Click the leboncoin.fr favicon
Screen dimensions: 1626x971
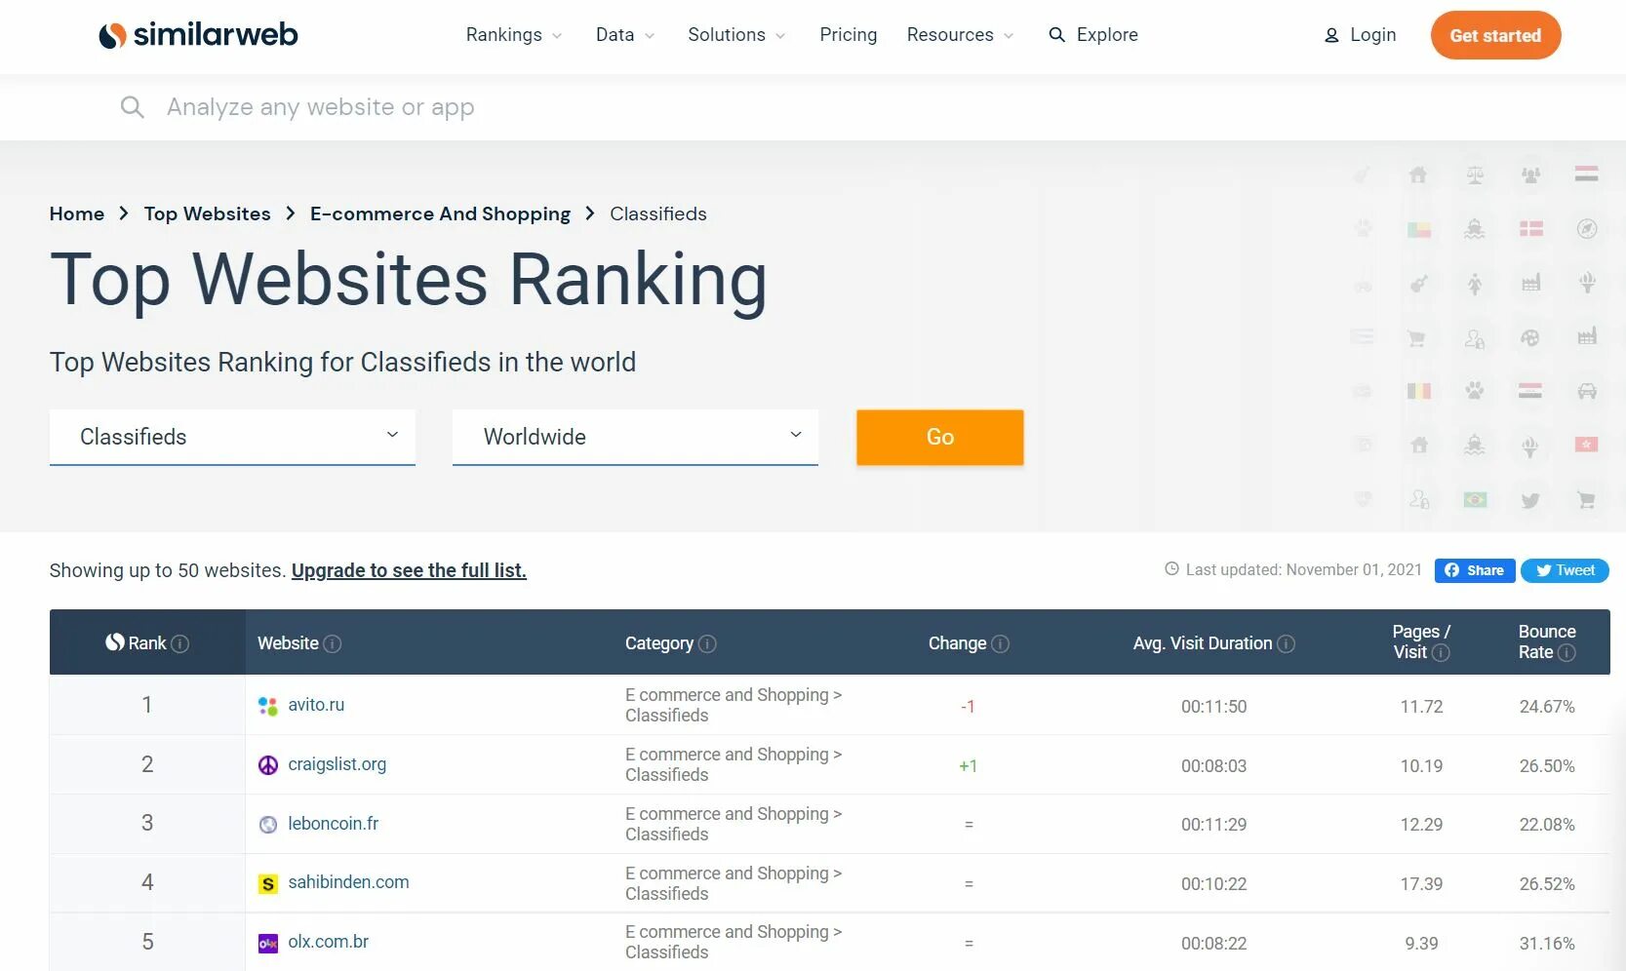[x=268, y=825]
